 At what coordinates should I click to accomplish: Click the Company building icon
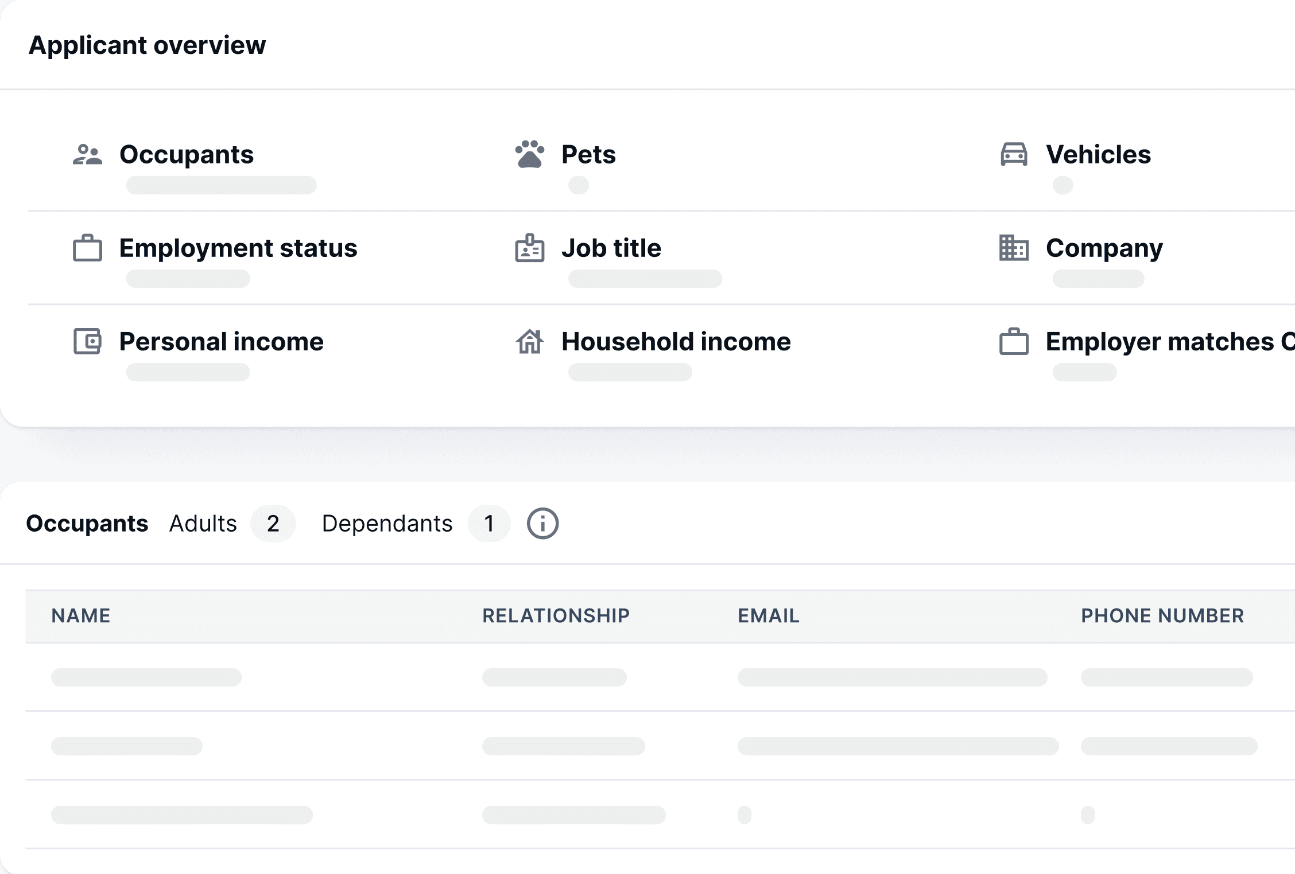coord(1014,248)
